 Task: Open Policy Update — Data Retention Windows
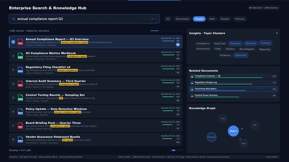[96, 112]
